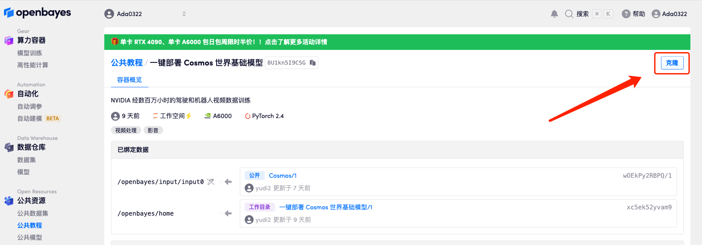Select 公共教程 in the sidebar
Screen dimensions: 702x245
(29, 225)
